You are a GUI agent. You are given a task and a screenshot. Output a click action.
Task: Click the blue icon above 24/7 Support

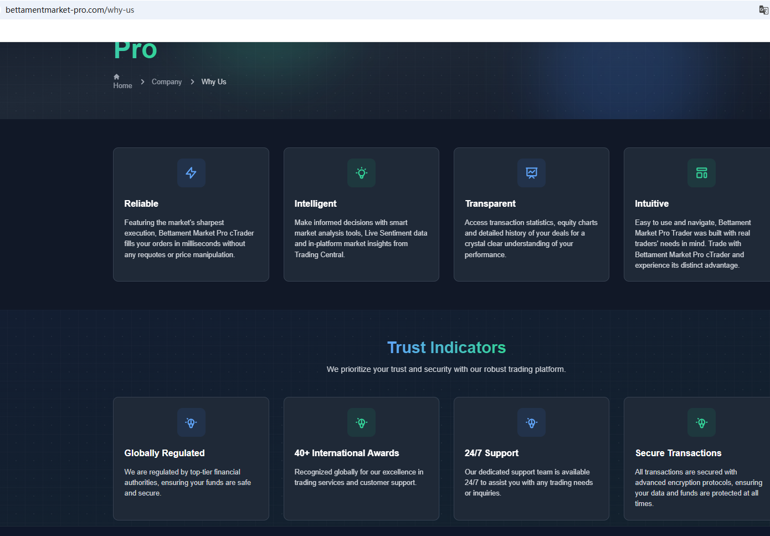(531, 422)
